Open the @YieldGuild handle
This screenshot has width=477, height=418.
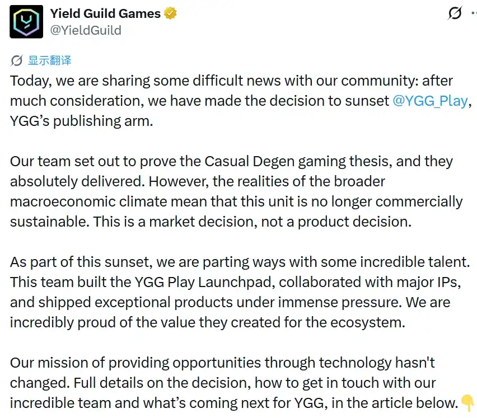(x=86, y=30)
